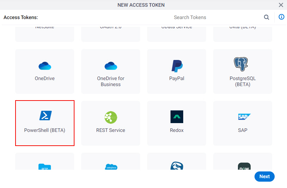Viewport: 287px width, 188px height.
Task: Pick the PayPal logo icon
Action: coord(177,66)
